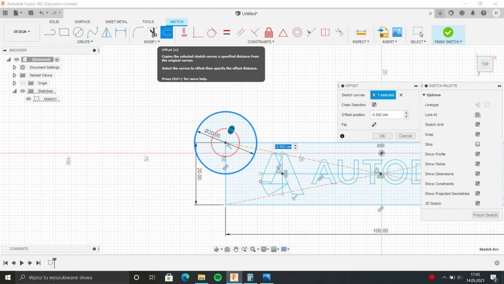Open the SHEET METAL tab

(x=116, y=22)
